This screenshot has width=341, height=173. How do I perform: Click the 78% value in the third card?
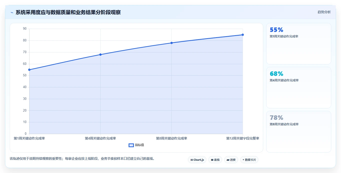[x=276, y=118]
